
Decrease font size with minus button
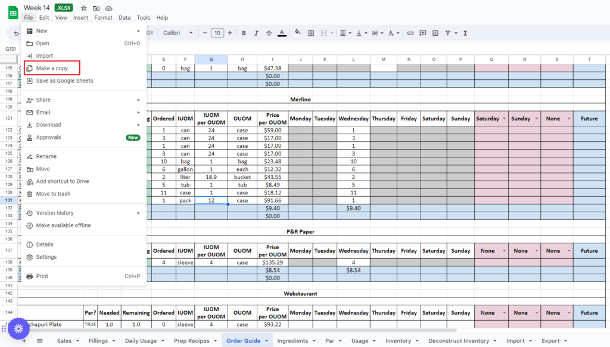coord(205,33)
